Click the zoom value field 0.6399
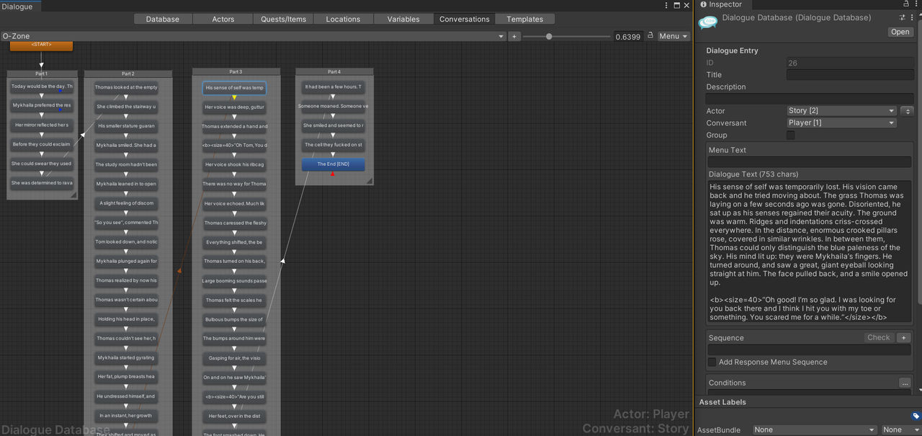 (627, 36)
